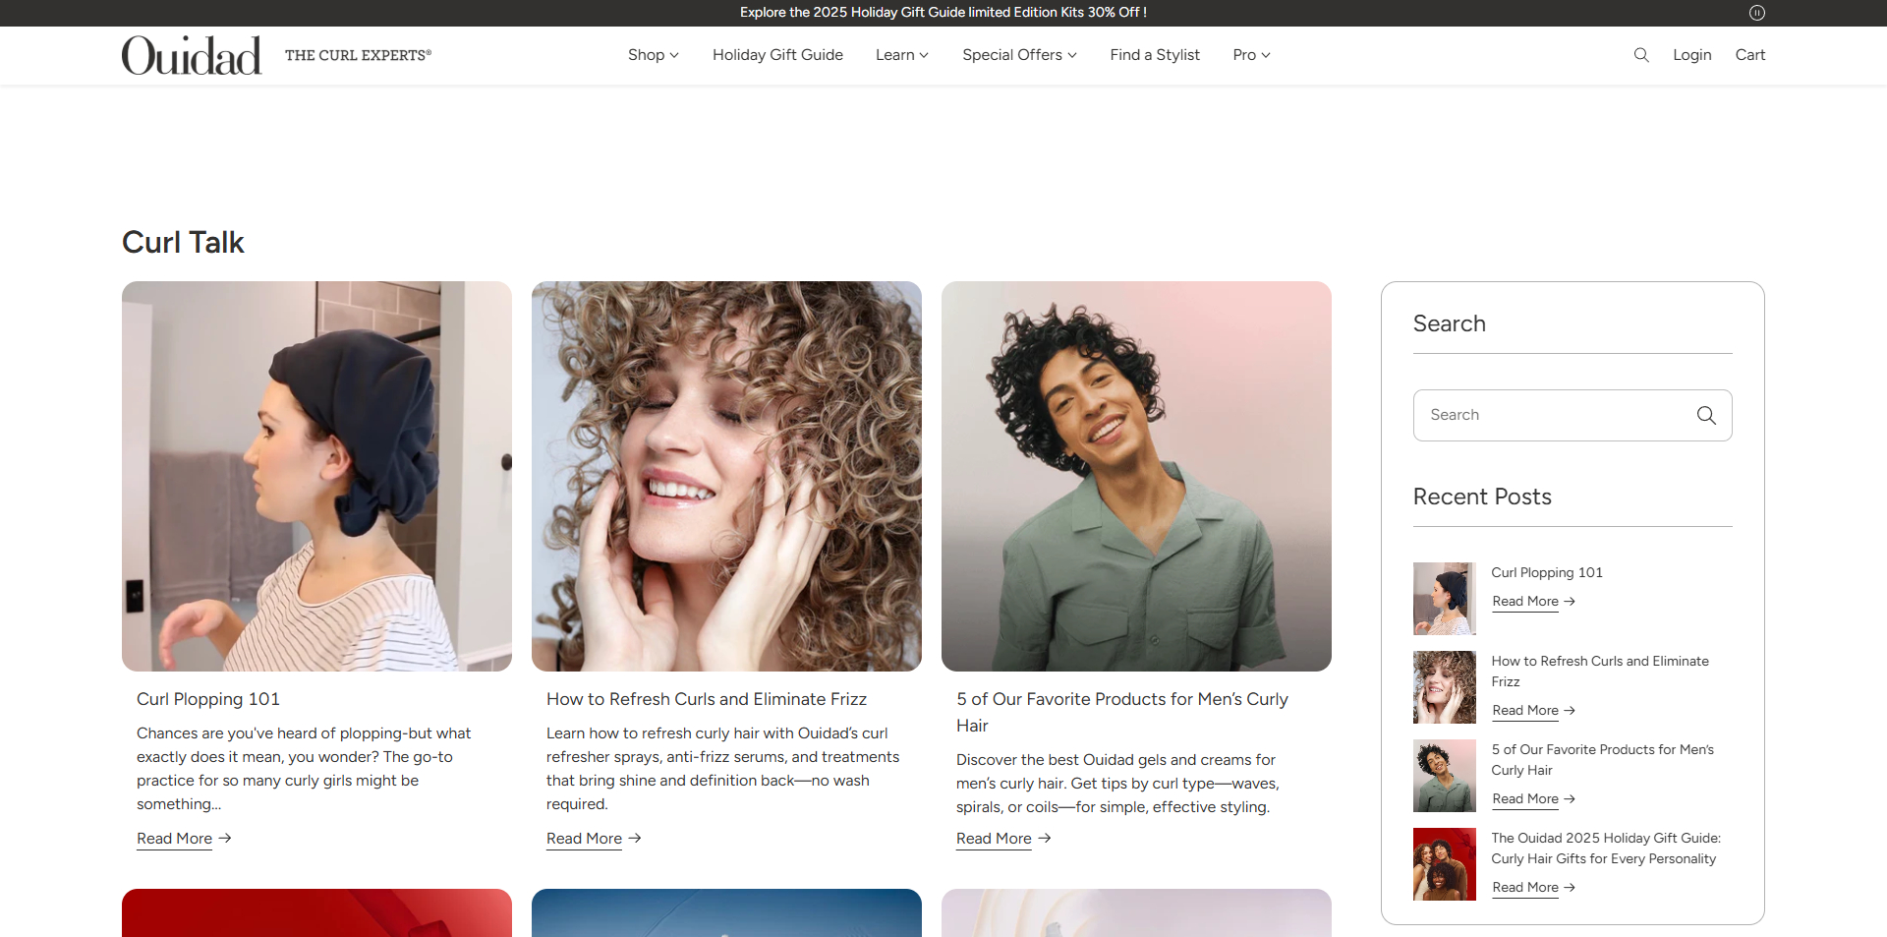
Task: Open the Pro navigation menu
Action: [1249, 55]
